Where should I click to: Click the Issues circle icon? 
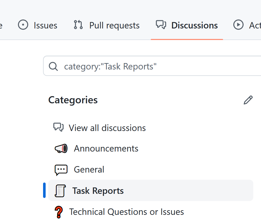pos(23,25)
